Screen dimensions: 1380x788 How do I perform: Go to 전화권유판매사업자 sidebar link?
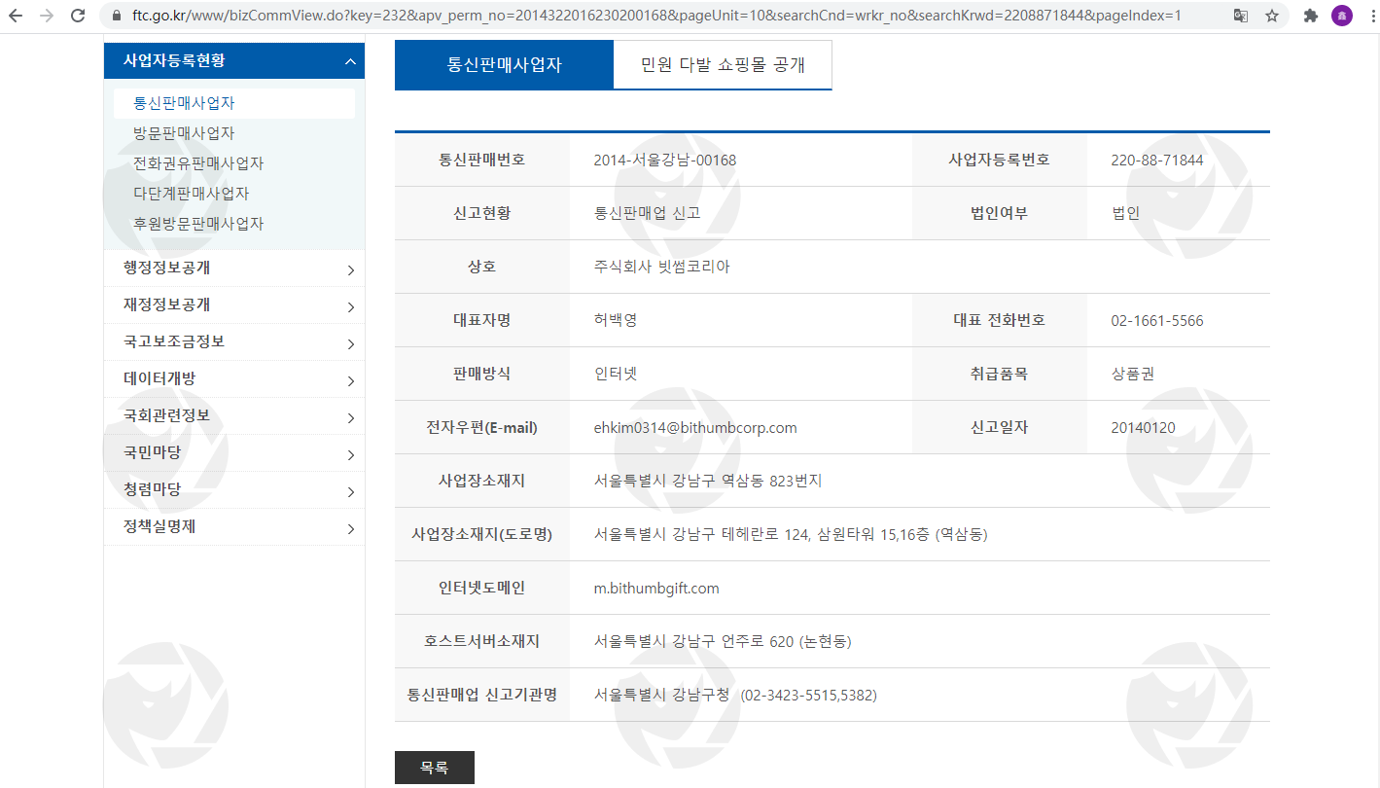197,163
